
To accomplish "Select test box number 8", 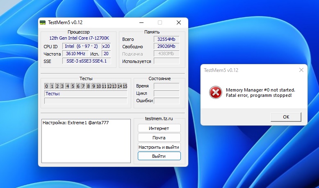I will click(88, 86).
